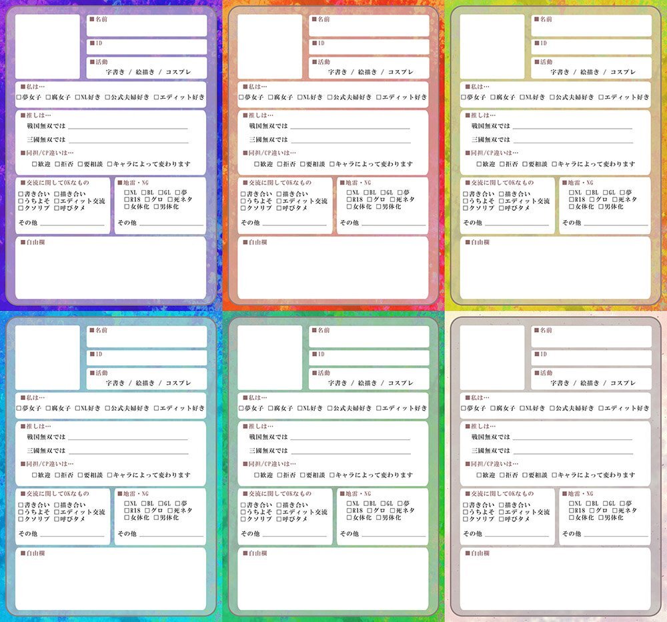The width and height of the screenshot is (667, 622).
Task: Tick 拒否 checkbox on the orange-red card
Action: click(279, 164)
